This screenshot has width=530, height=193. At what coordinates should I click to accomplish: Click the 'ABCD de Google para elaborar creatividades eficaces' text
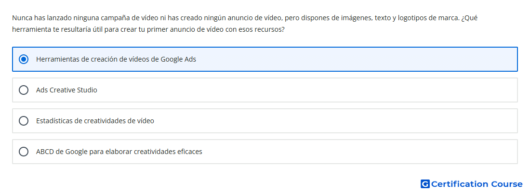coord(119,152)
